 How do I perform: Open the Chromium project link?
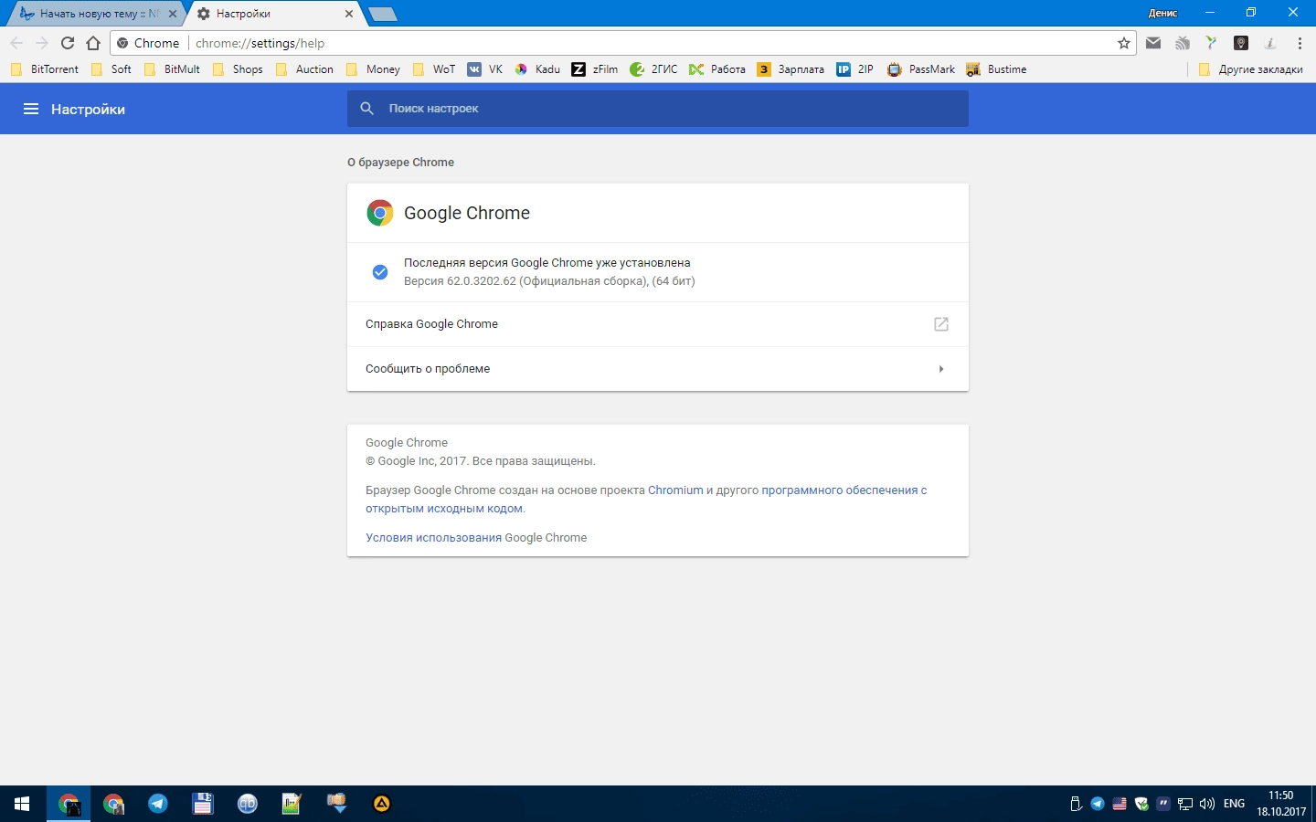pos(675,490)
